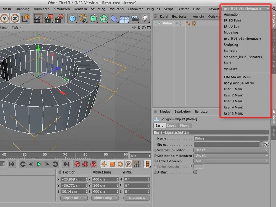Click the floor grid environment icon

coord(124,18)
